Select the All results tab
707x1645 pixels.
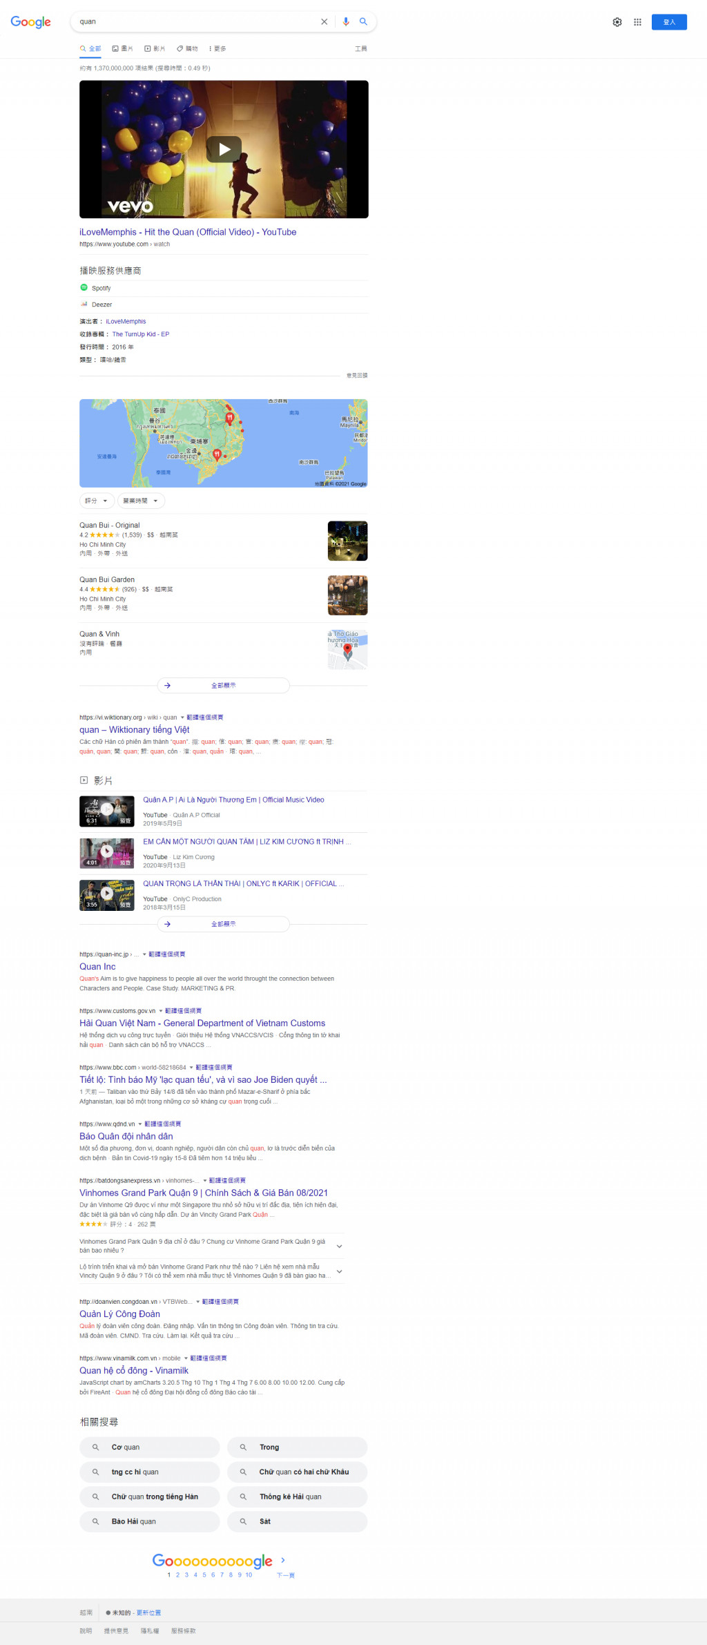click(90, 49)
